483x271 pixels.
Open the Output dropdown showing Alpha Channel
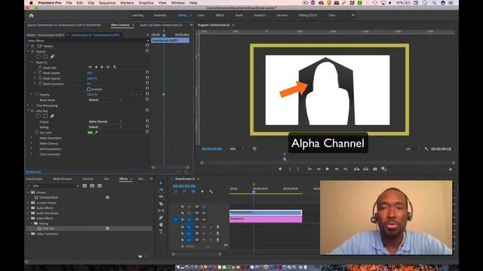[105, 122]
